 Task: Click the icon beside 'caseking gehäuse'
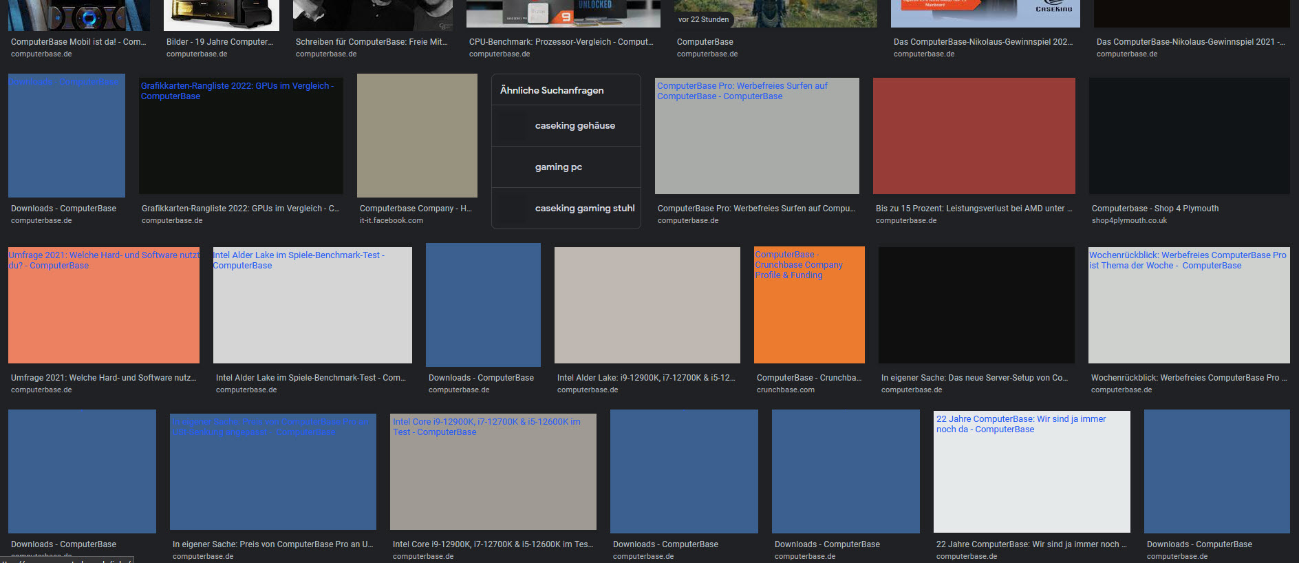pos(513,126)
